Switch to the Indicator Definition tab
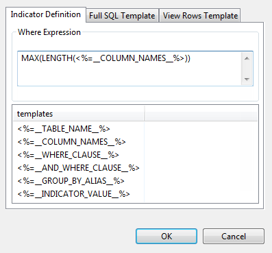The height and width of the screenshot is (253, 272). coord(46,14)
